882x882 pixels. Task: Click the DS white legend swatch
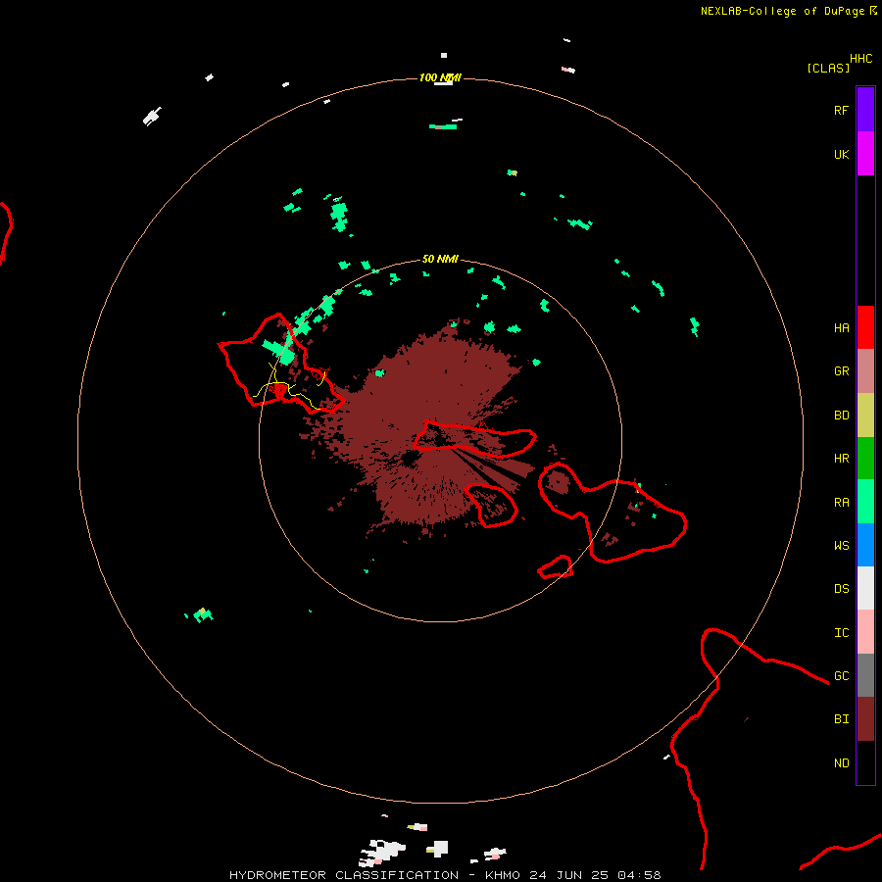pyautogui.click(x=865, y=588)
